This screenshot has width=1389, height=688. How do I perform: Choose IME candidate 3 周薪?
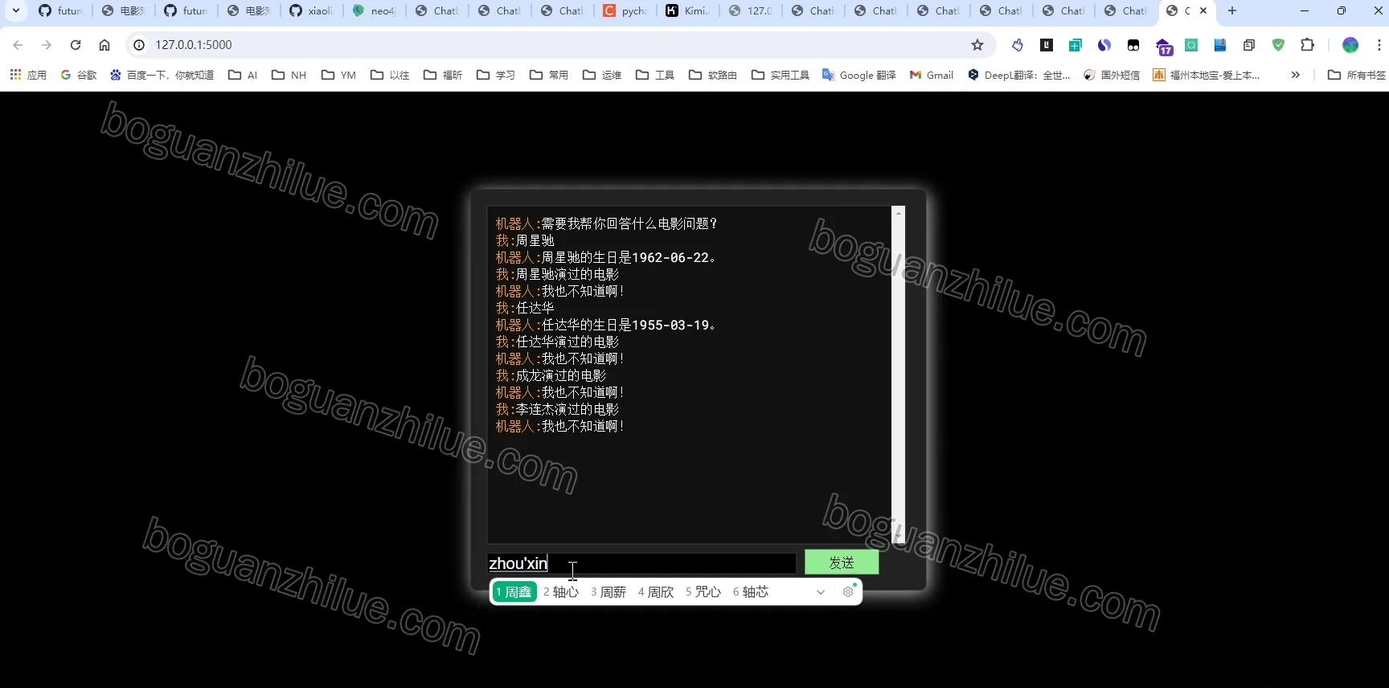pos(608,592)
